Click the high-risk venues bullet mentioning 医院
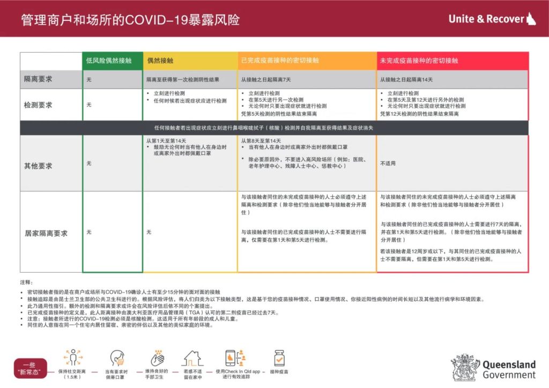The width and height of the screenshot is (549, 388). pos(307,163)
